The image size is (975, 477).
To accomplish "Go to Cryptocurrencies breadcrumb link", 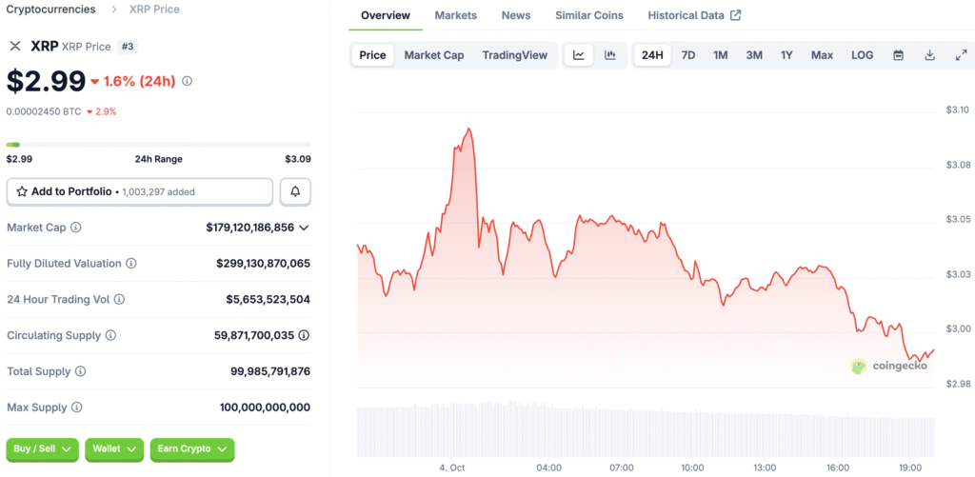I will click(50, 10).
